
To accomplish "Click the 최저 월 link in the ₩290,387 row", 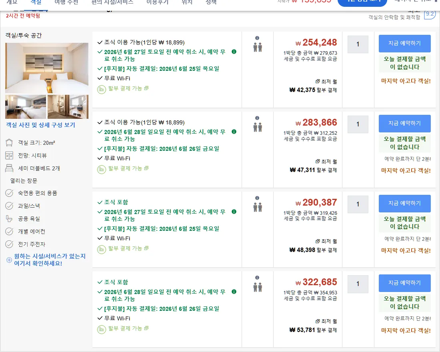I will point(329,242).
